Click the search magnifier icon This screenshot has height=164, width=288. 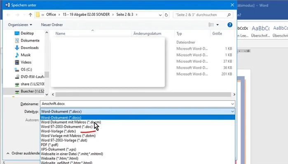229,15
